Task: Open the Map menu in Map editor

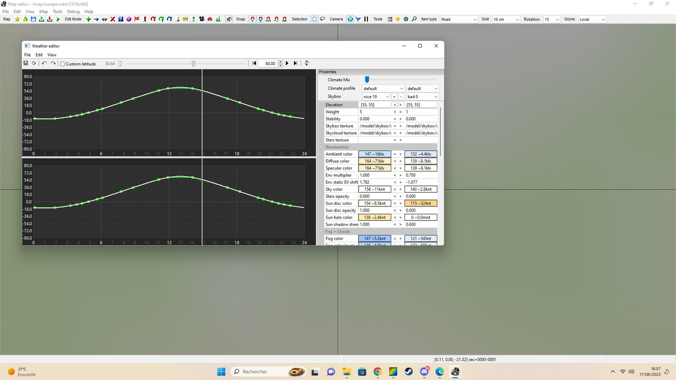Action: click(43, 11)
